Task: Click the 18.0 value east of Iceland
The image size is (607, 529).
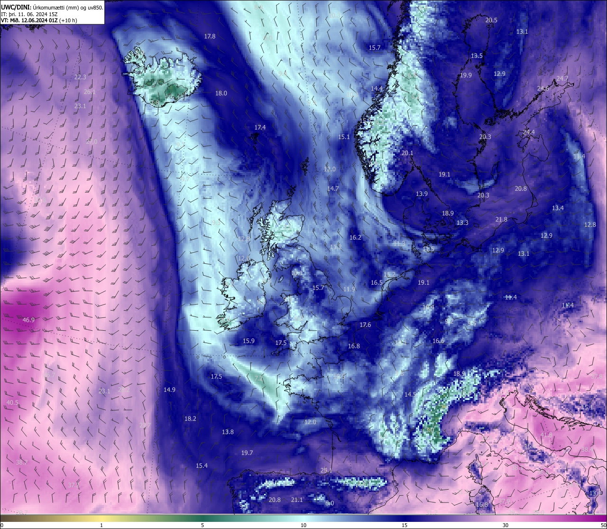Action: coord(221,93)
